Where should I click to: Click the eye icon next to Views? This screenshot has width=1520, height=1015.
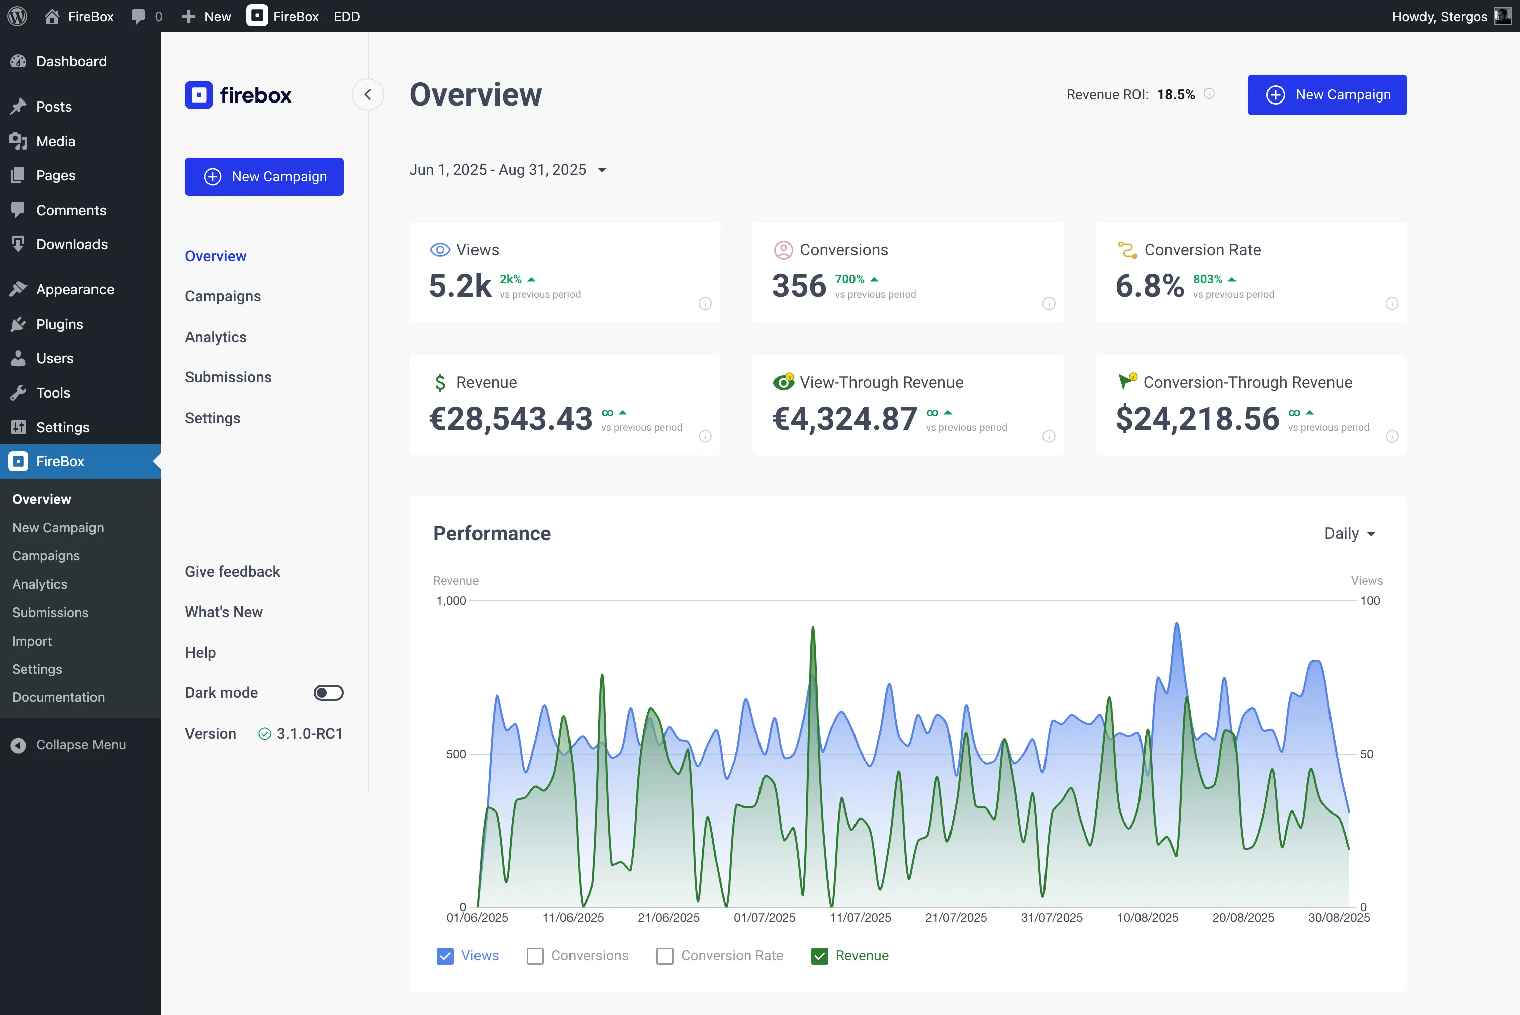439,250
